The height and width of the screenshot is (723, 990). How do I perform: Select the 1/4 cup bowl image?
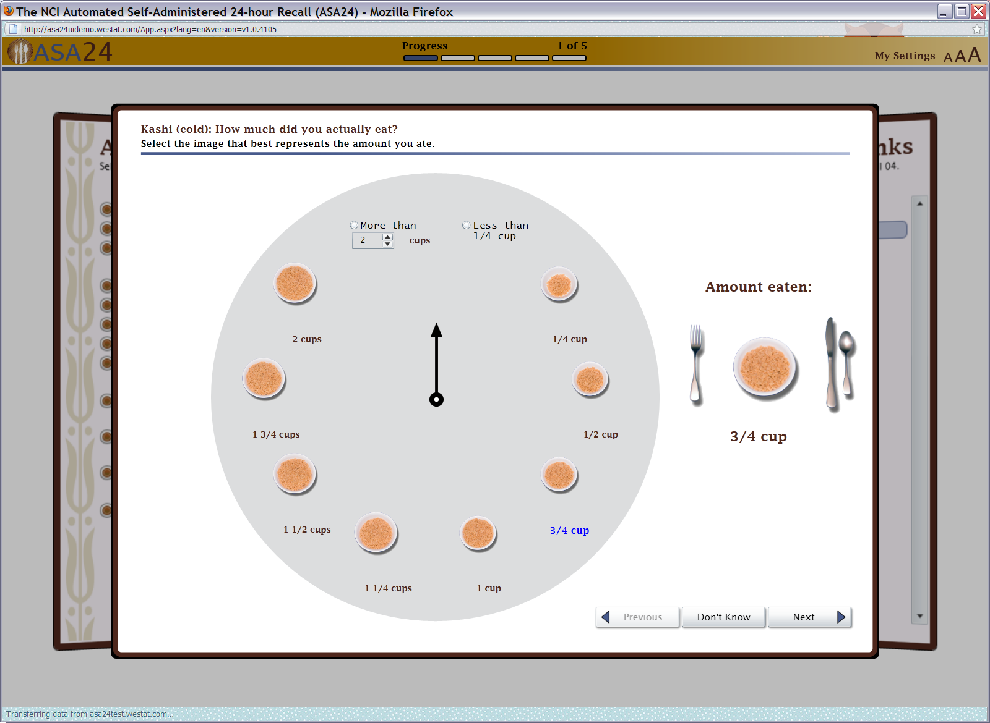[x=559, y=284]
